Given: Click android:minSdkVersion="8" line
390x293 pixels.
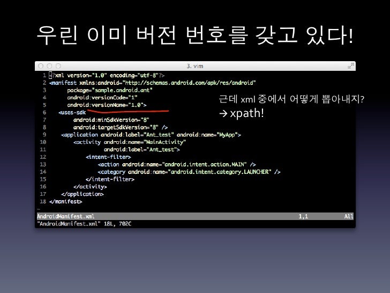Looking at the screenshot, I should coord(111,120).
